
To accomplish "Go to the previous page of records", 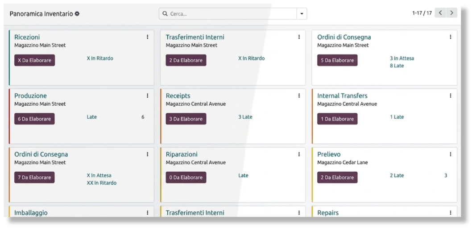I will coord(440,13).
